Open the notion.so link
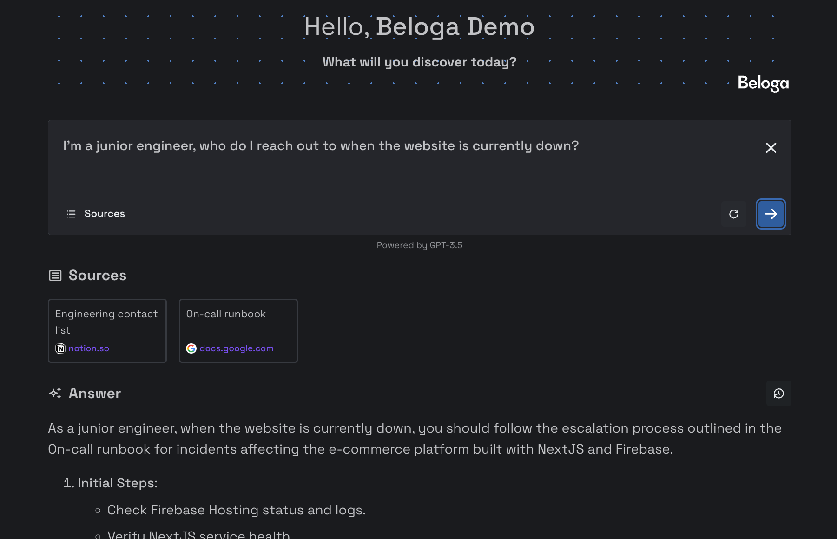 pos(88,348)
